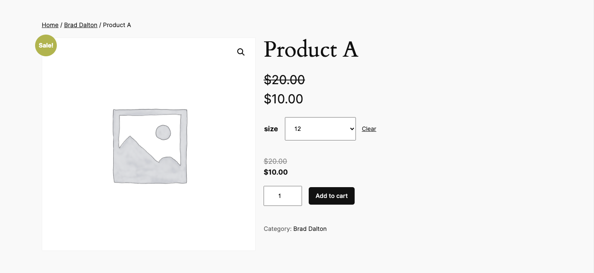Click the large $10.00 sale price
594x273 pixels.
point(284,99)
